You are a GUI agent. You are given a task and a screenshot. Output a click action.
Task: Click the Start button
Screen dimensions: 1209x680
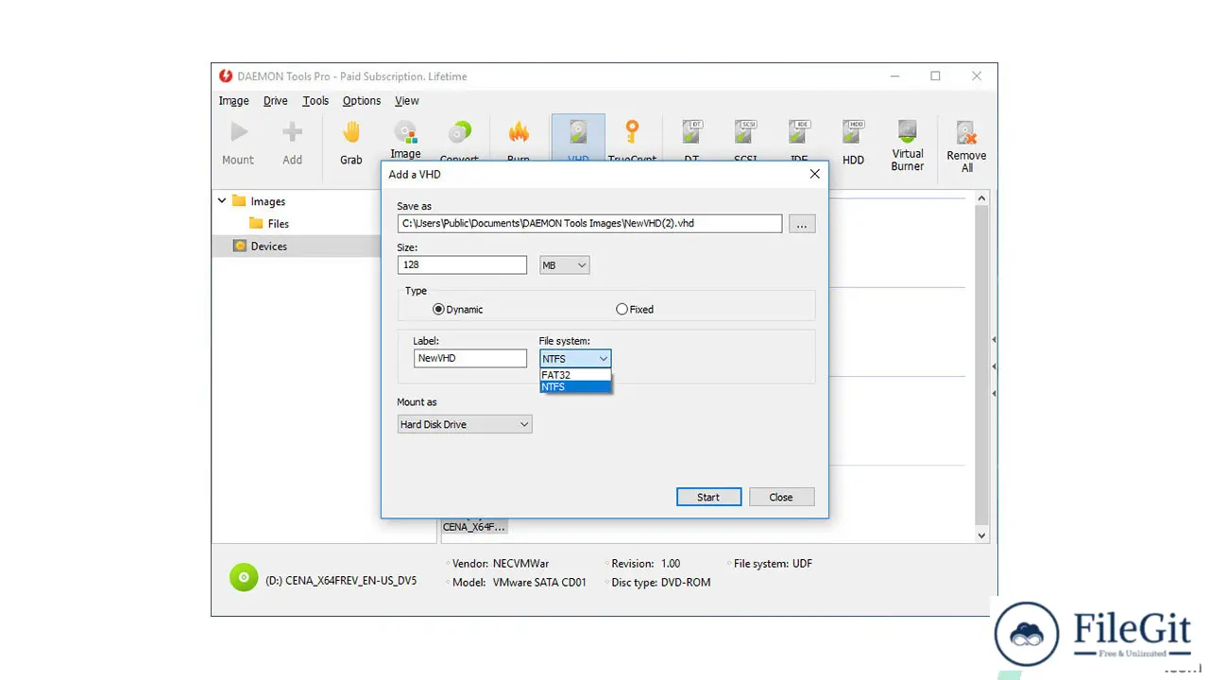coord(708,497)
